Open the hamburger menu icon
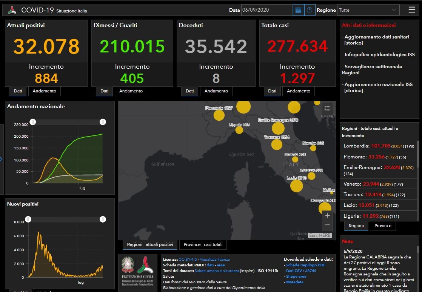Viewport: 422px width, 292px height. [412, 10]
